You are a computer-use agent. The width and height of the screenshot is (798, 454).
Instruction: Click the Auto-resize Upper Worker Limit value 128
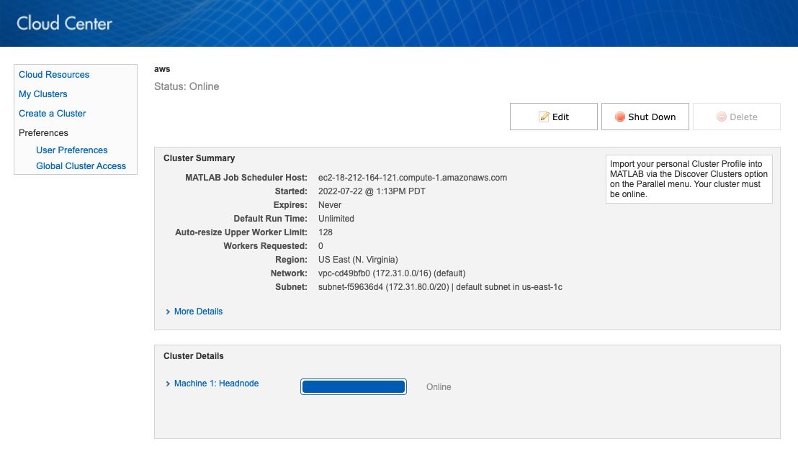tap(326, 232)
